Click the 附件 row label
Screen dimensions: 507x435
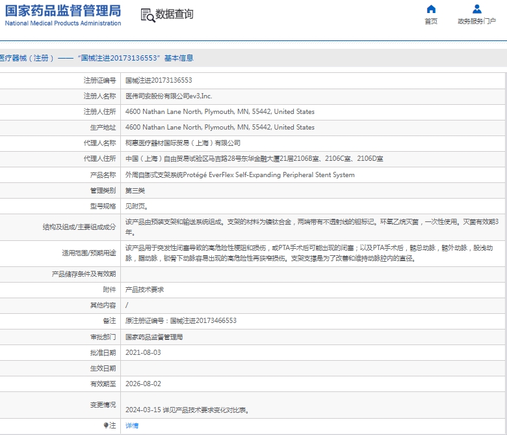coord(109,290)
